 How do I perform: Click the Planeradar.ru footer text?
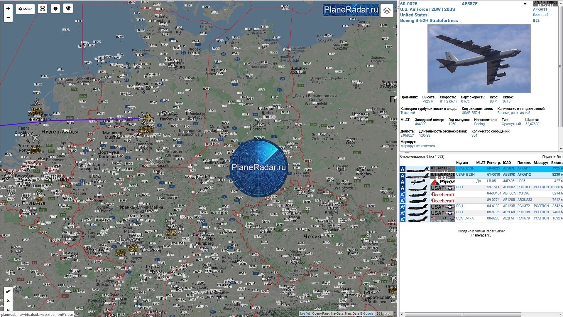(x=481, y=235)
